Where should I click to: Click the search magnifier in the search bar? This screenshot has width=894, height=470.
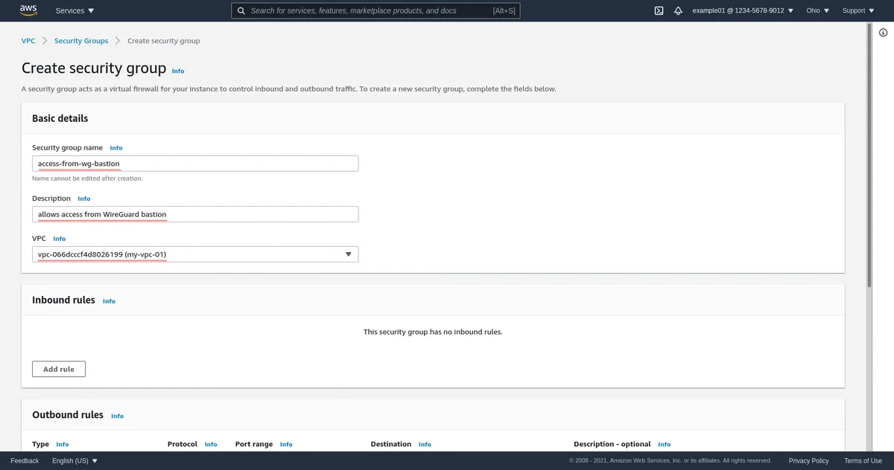pyautogui.click(x=240, y=10)
